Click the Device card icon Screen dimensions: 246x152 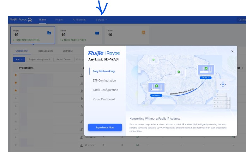97,33
